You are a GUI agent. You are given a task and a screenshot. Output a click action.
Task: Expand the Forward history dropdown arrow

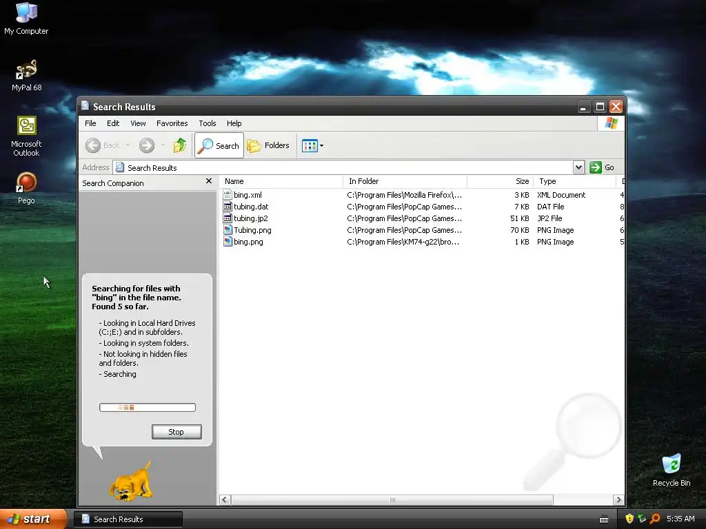coord(163,145)
